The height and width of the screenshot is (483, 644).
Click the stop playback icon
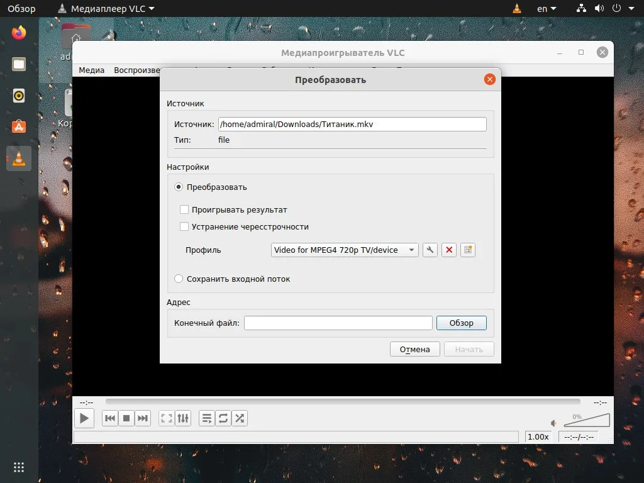(x=126, y=418)
